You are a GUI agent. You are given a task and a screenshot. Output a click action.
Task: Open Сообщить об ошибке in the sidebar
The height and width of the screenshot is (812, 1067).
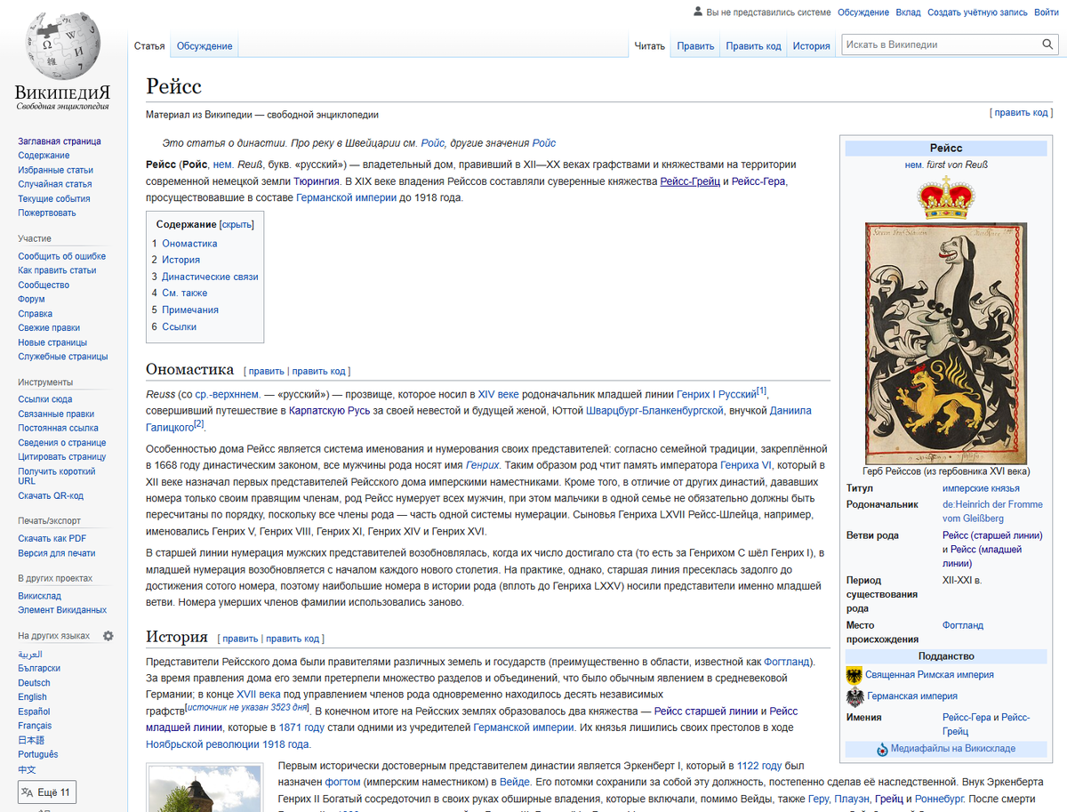coord(62,256)
